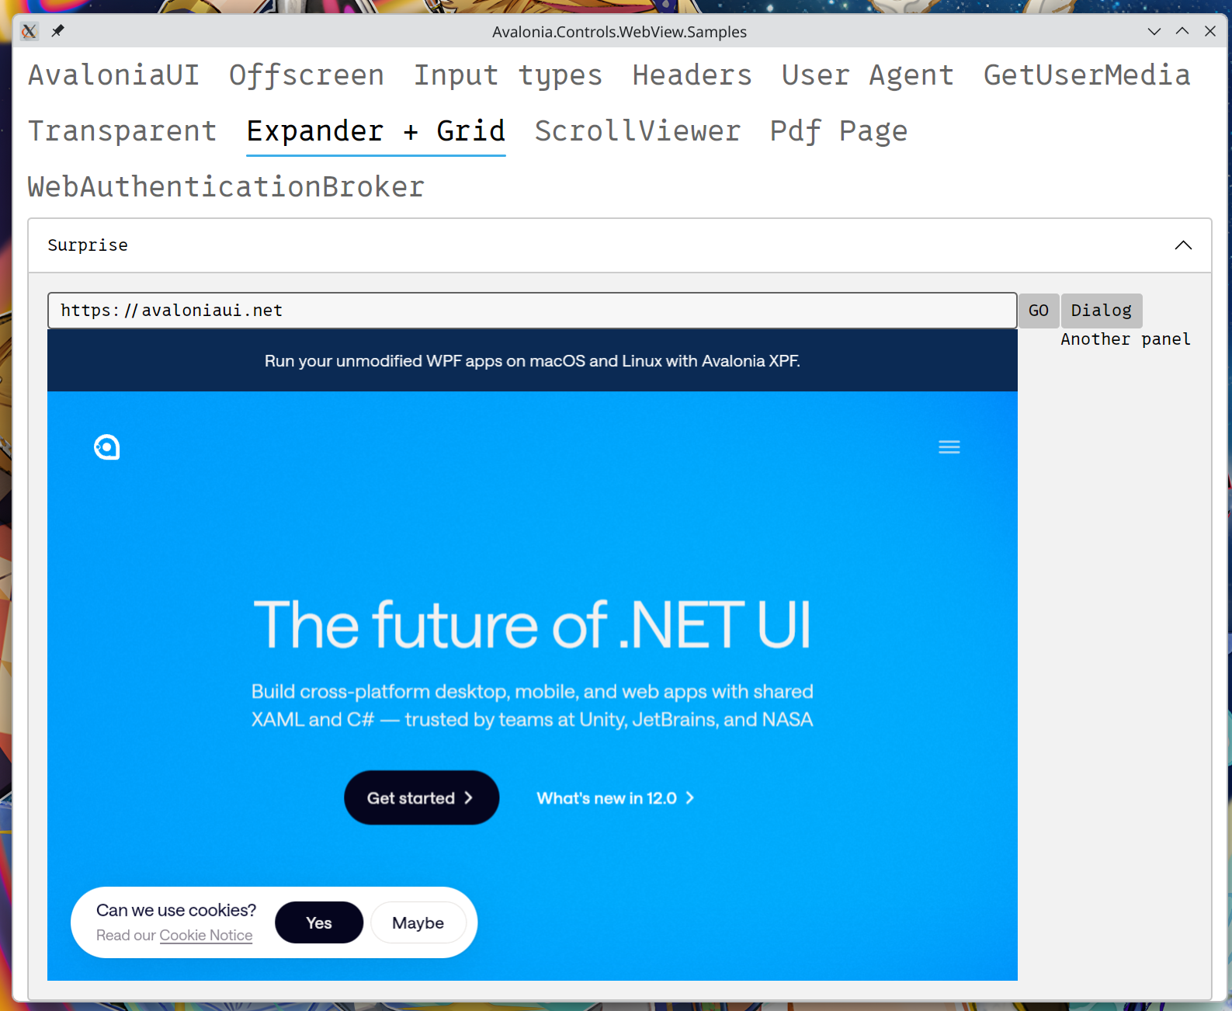Image resolution: width=1232 pixels, height=1011 pixels.
Task: Select the Input types tab
Action: tap(508, 75)
